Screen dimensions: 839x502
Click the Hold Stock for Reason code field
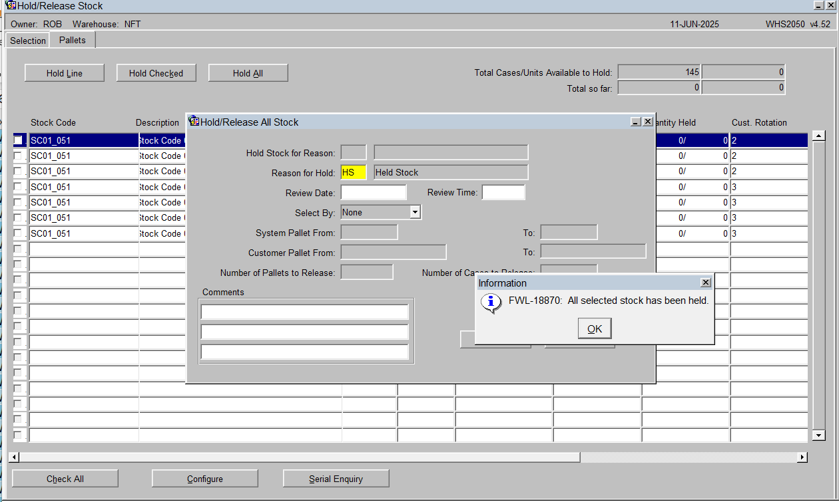[x=354, y=152]
